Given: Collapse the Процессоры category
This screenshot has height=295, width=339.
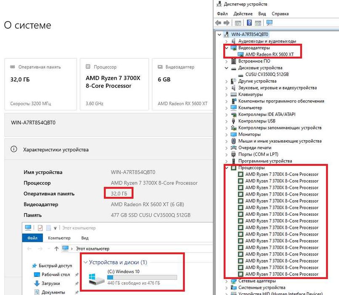Looking at the screenshot, I should 227,168.
